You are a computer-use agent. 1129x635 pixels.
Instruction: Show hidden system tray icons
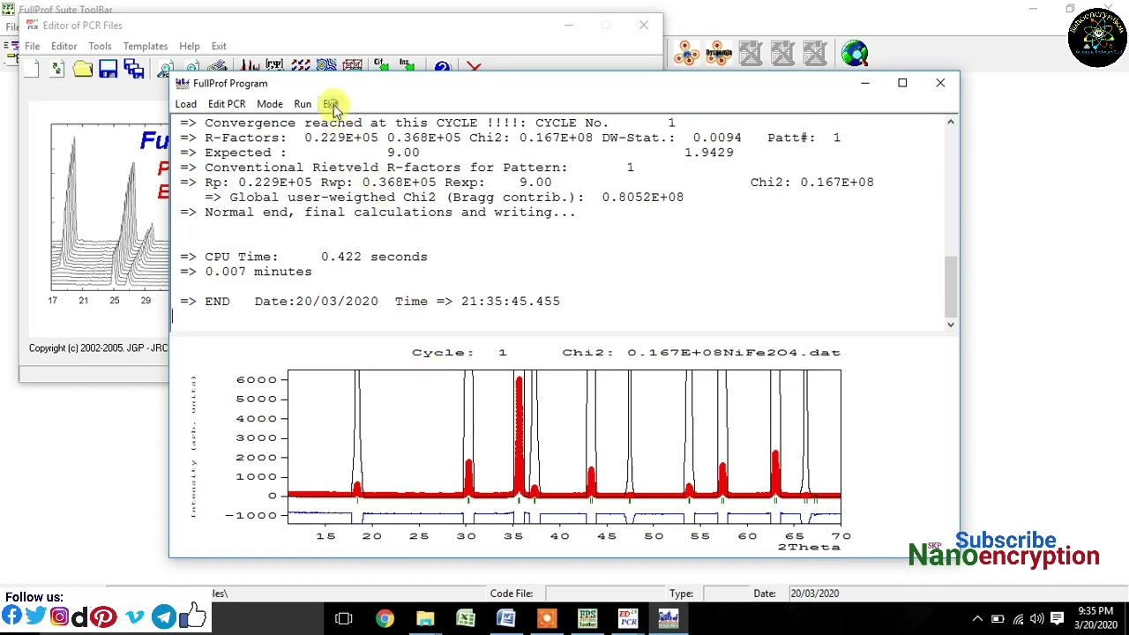[977, 618]
